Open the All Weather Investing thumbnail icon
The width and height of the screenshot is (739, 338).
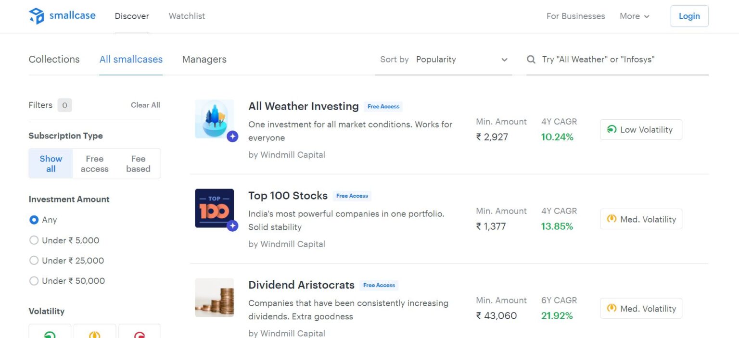pos(214,119)
